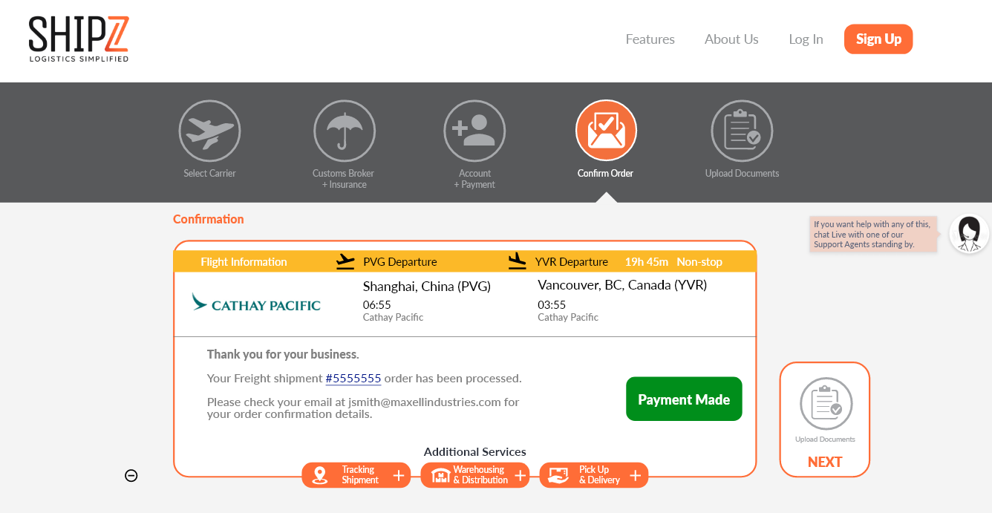Click the Cathay Pacific airline logo
Viewport: 992px width, 513px height.
coord(256,303)
